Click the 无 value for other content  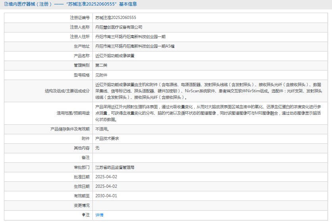[97, 148]
